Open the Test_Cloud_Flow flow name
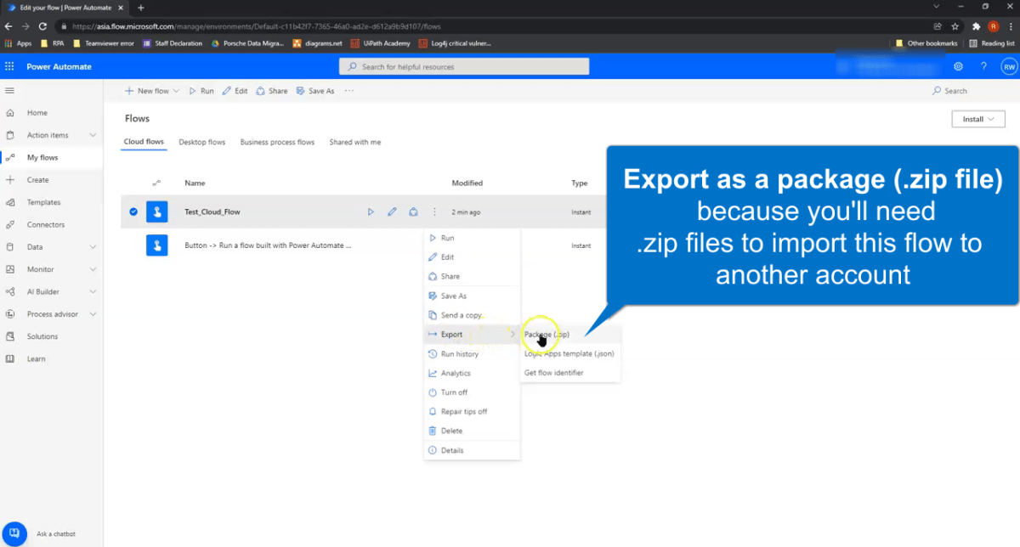This screenshot has width=1020, height=547. tap(213, 212)
